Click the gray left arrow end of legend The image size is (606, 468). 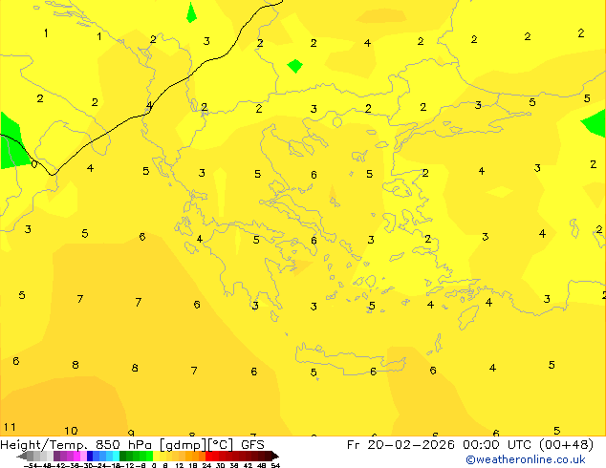tap(22, 456)
